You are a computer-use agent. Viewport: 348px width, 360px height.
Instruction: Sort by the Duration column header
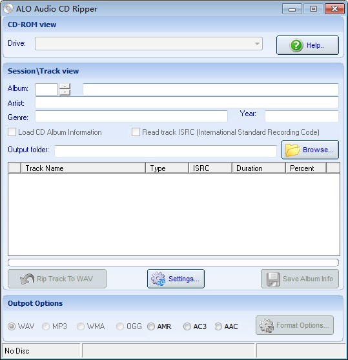[x=259, y=168]
